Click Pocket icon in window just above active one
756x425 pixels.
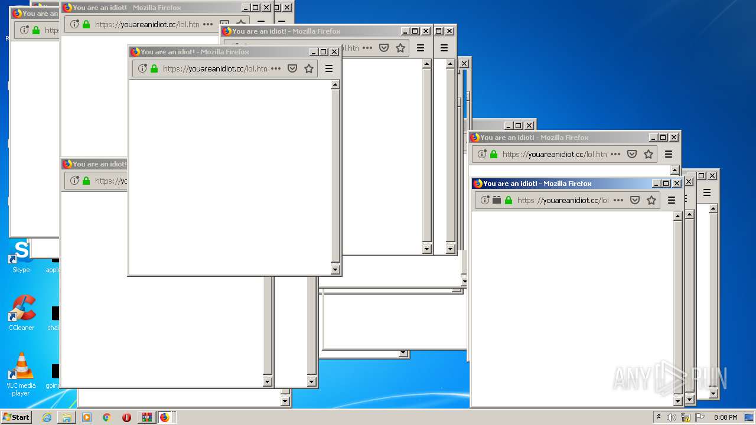click(x=632, y=154)
